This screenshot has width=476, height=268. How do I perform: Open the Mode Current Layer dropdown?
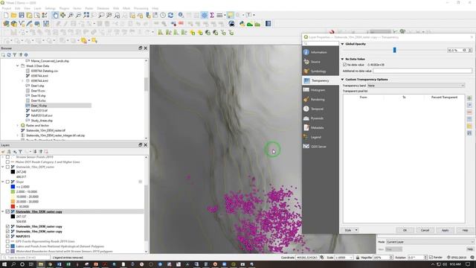tap(430, 242)
